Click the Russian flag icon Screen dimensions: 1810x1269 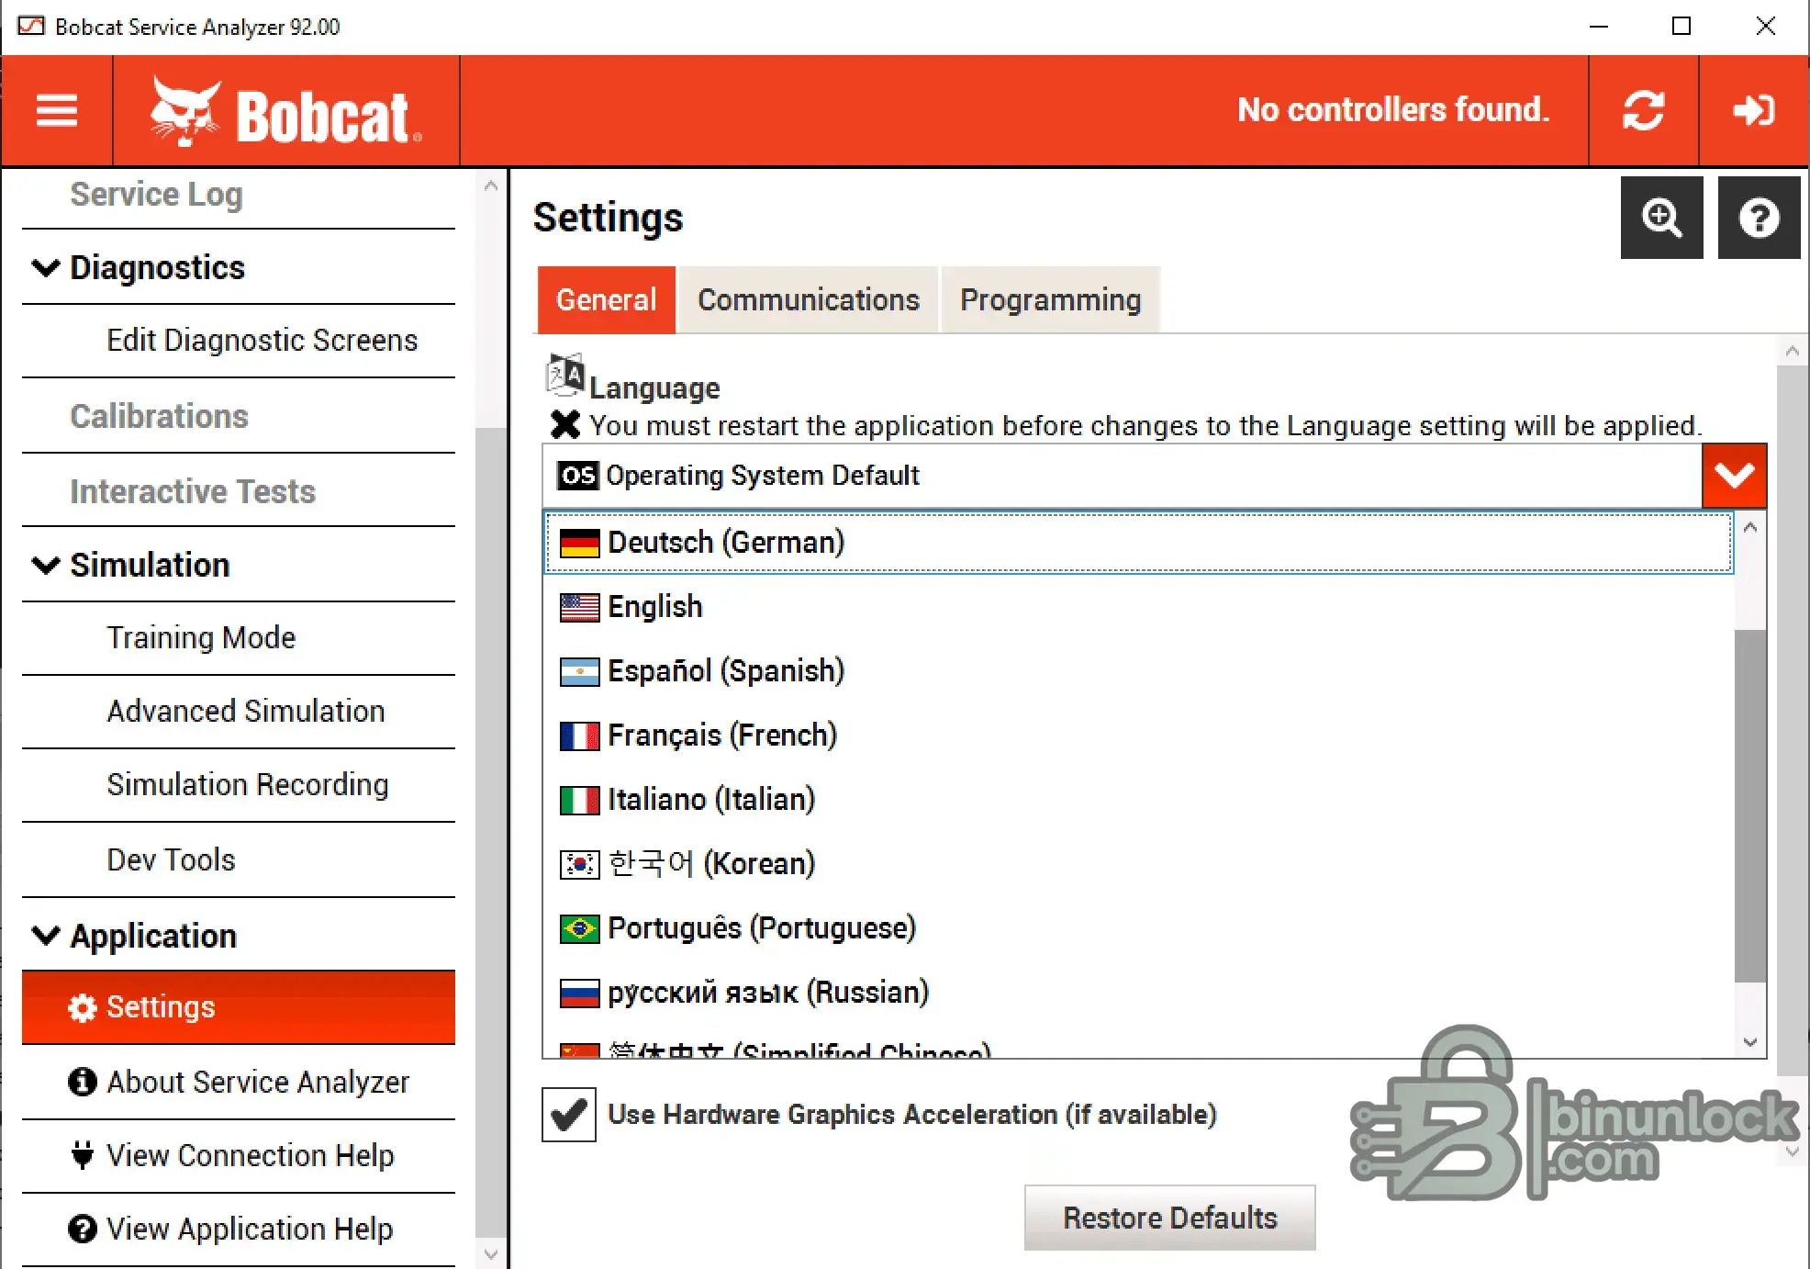click(x=579, y=993)
